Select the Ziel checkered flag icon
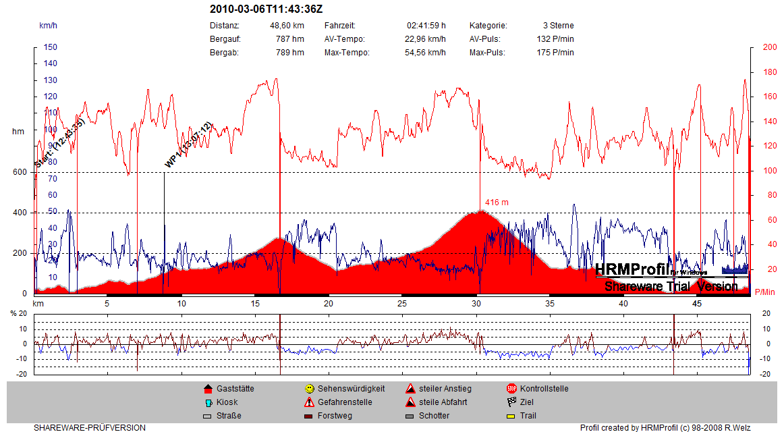This screenshot has width=784, height=432. click(511, 402)
